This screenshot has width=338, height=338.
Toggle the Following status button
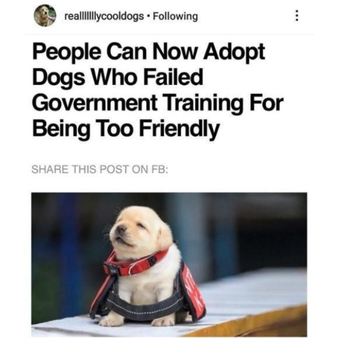click(175, 16)
